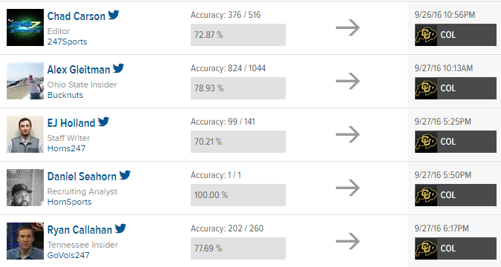This screenshot has height=267, width=501.
Task: Open Chad Carson's profile name link
Action: point(76,16)
